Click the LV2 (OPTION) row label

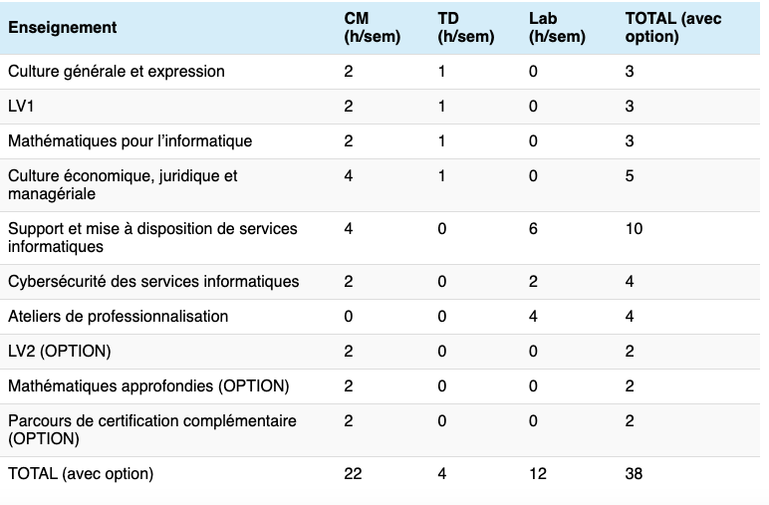click(59, 352)
